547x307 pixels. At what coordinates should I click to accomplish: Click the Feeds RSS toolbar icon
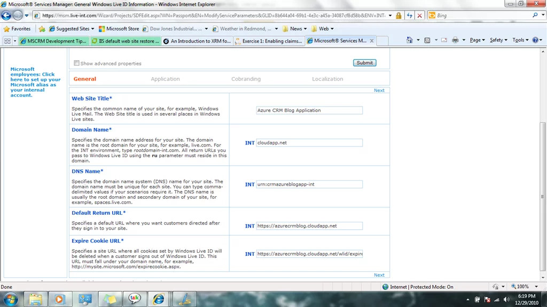427,41
